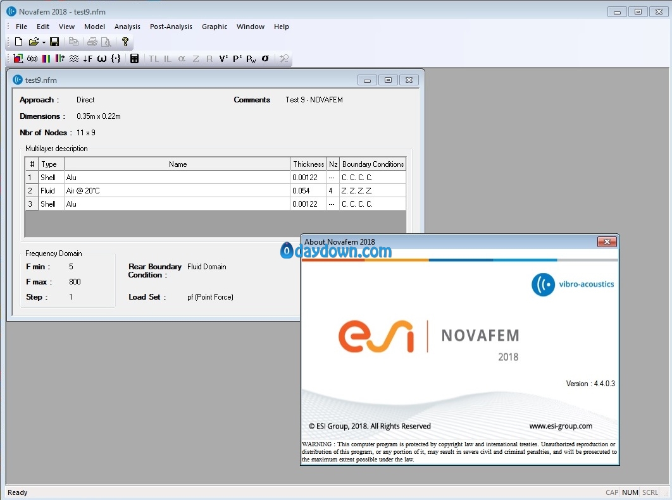
Task: Open the Graphic menu
Action: [x=215, y=27]
